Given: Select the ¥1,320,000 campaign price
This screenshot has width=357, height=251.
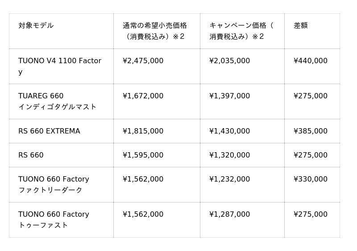Looking at the screenshot, I should (x=229, y=155).
